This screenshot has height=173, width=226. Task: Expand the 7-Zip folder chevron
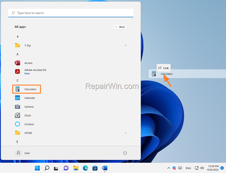click(126, 45)
